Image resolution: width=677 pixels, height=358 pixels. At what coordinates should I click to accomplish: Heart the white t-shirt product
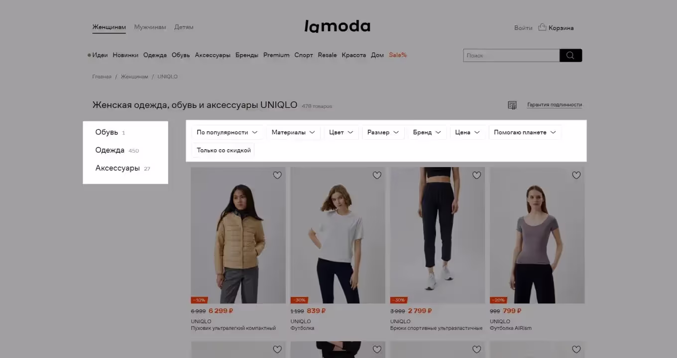pos(377,175)
